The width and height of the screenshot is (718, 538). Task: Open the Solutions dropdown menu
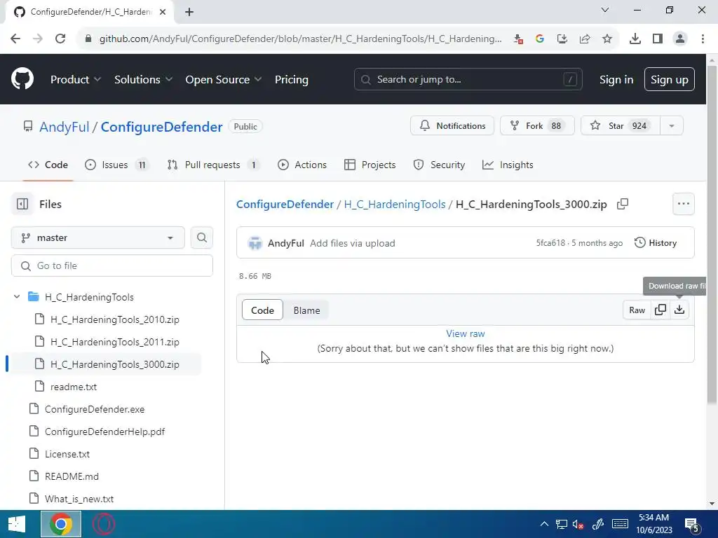coord(143,80)
